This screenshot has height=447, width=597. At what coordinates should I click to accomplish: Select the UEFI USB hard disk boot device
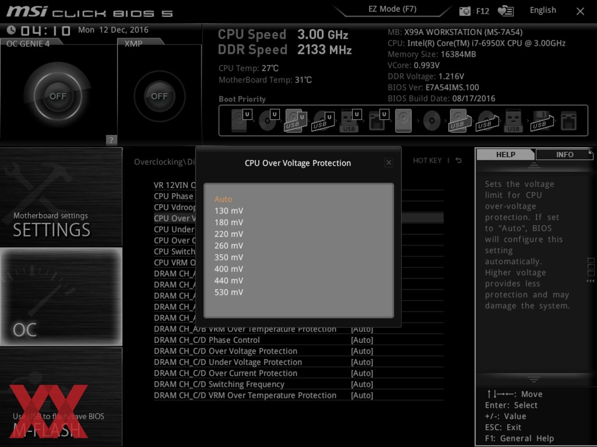tap(295, 121)
